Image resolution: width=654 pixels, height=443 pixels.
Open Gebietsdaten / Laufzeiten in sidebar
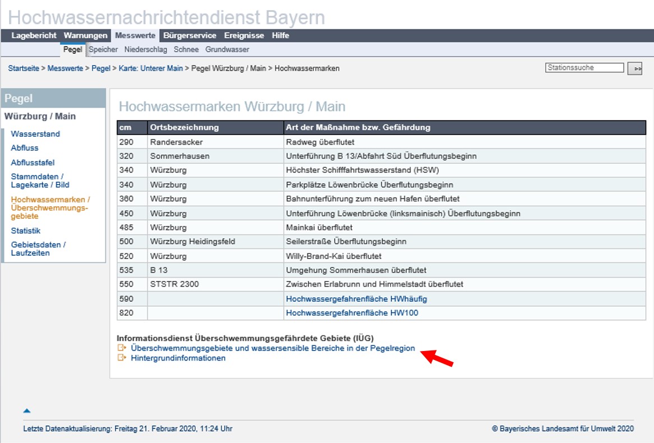38,248
